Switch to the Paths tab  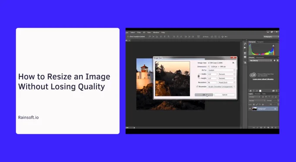264,94
